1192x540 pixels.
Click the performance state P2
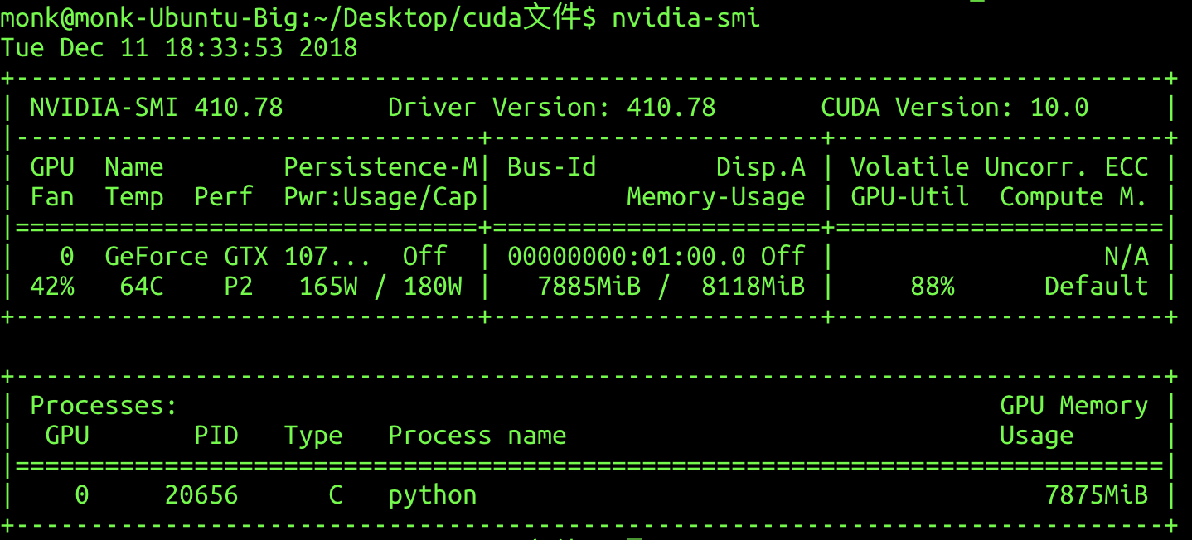239,287
